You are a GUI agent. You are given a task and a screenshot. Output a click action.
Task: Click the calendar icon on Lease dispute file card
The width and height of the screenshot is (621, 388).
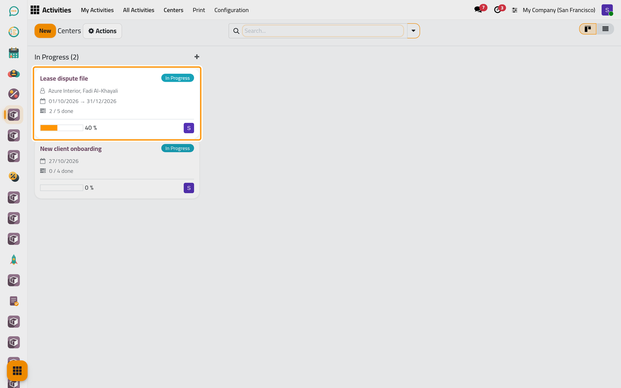pos(43,101)
